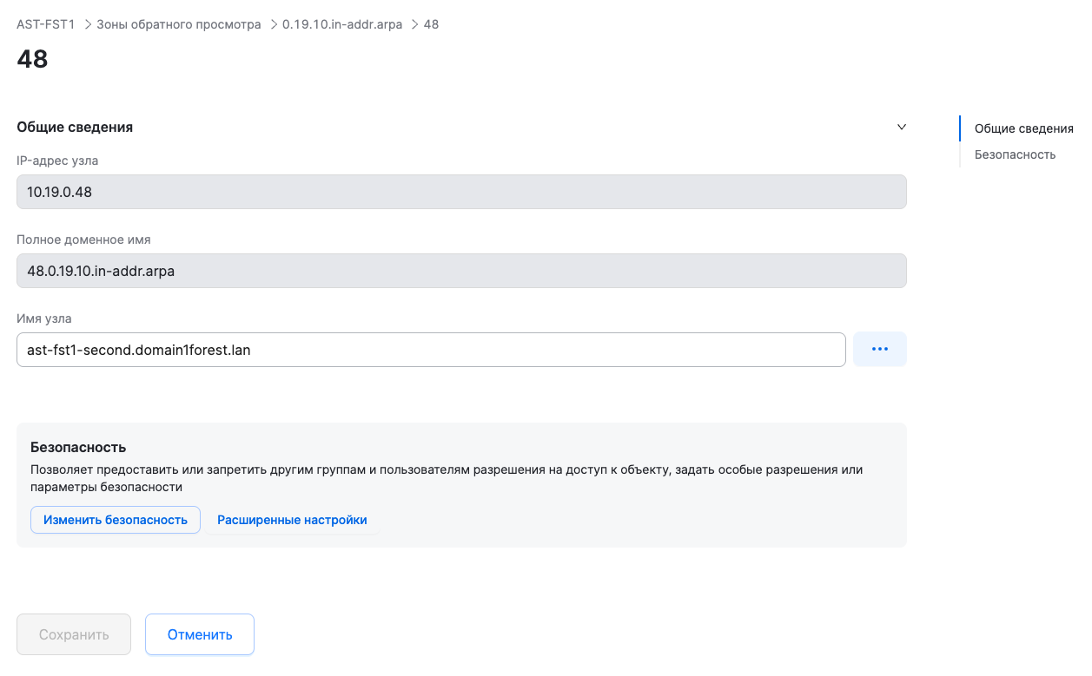Open the host name browse ellipsis button
Screen dimensions: 1092x676
coord(879,349)
